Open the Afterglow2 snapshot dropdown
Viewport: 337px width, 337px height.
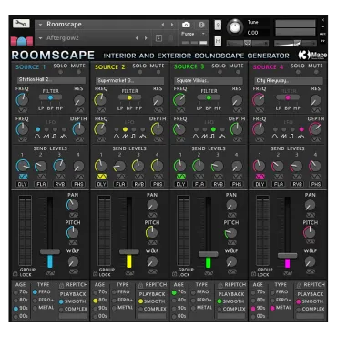coord(40,38)
